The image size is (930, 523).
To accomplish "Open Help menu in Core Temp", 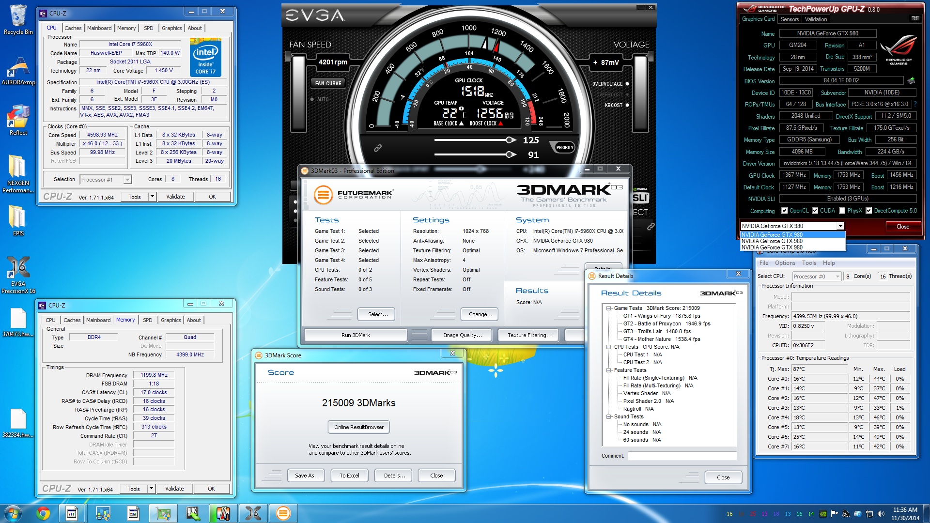I will click(829, 263).
